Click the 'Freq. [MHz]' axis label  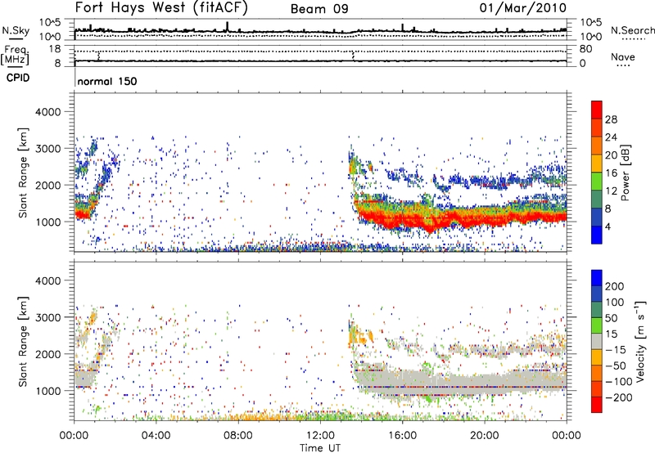click(15, 56)
